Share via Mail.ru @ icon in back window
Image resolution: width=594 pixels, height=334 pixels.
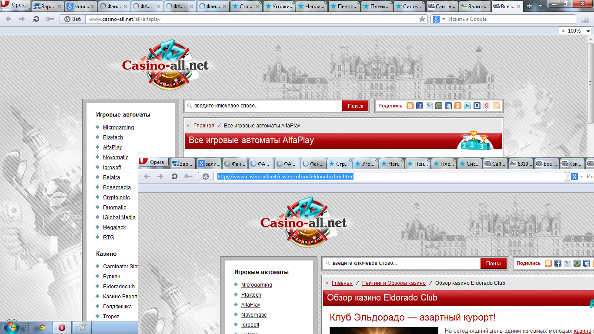pos(439,106)
